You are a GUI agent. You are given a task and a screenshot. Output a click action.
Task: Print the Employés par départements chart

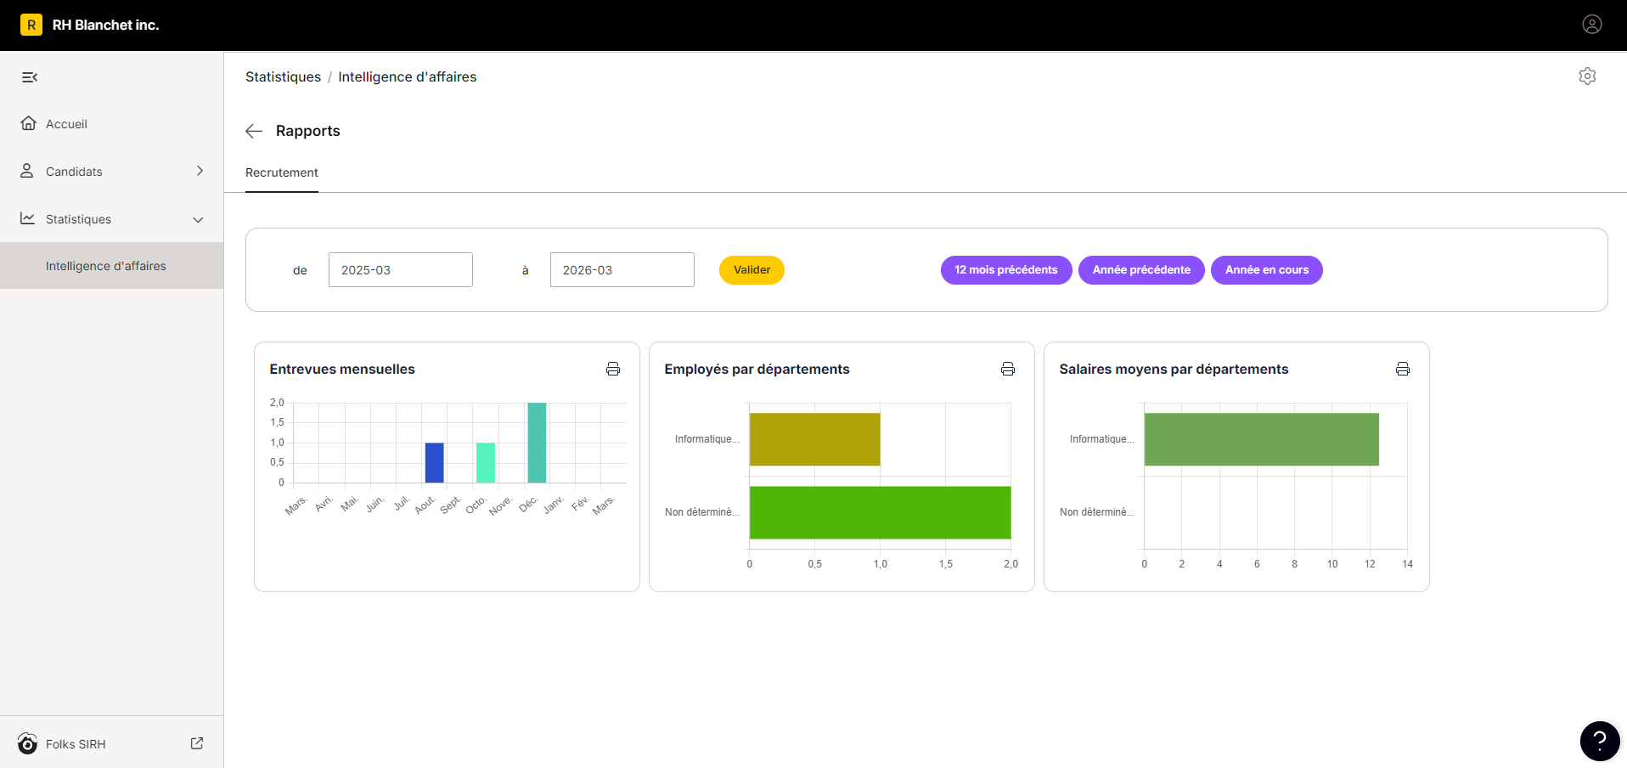[1008, 369]
